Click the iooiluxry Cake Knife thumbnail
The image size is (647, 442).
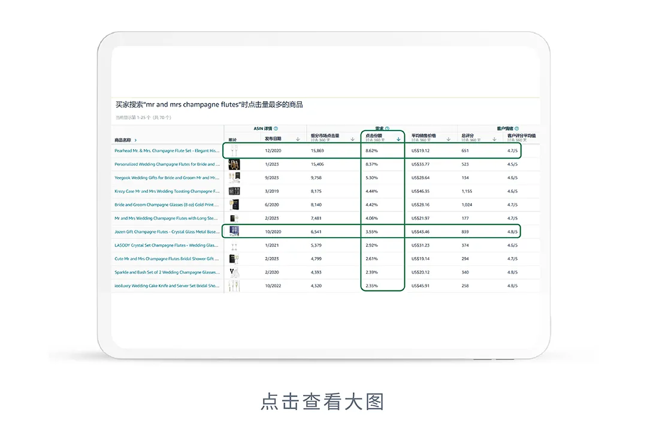pos(234,286)
